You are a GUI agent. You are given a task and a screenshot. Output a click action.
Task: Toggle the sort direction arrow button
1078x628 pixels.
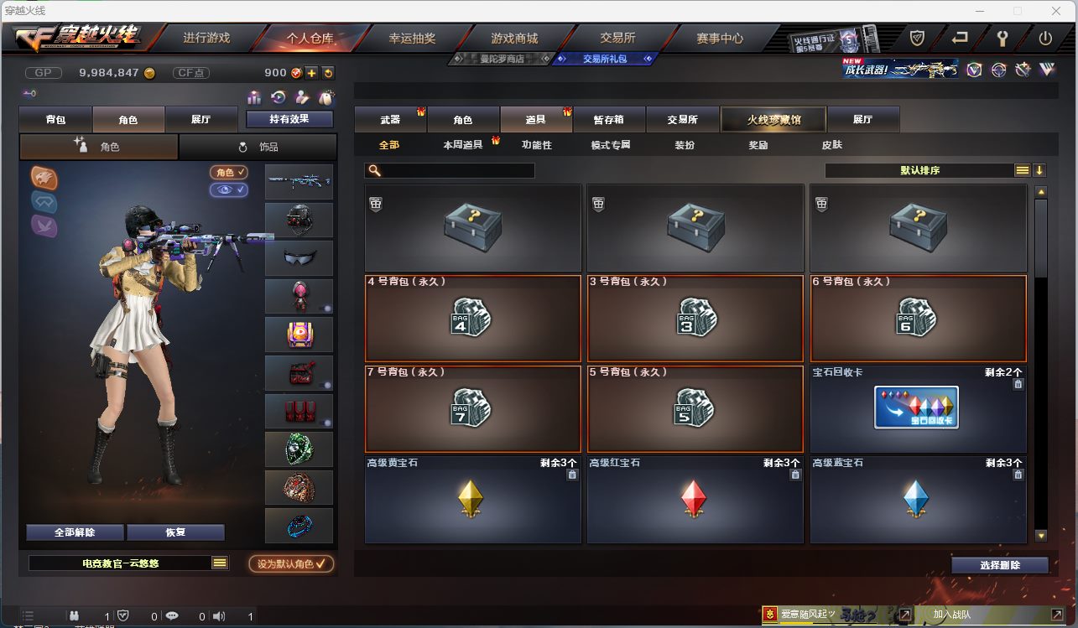pos(1039,170)
